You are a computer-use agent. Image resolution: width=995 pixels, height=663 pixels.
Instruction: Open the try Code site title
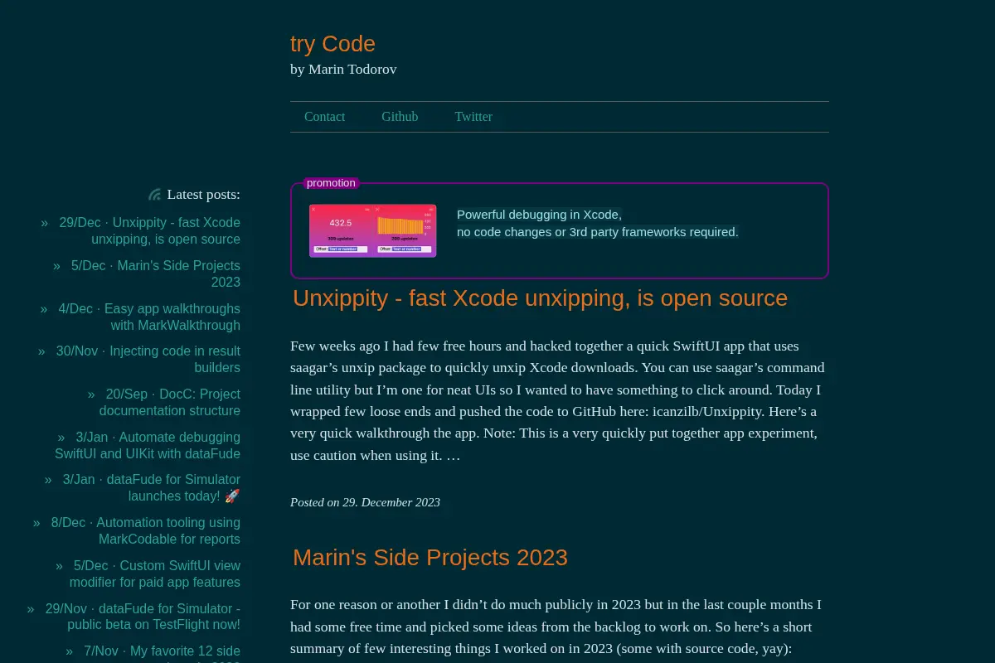click(332, 44)
